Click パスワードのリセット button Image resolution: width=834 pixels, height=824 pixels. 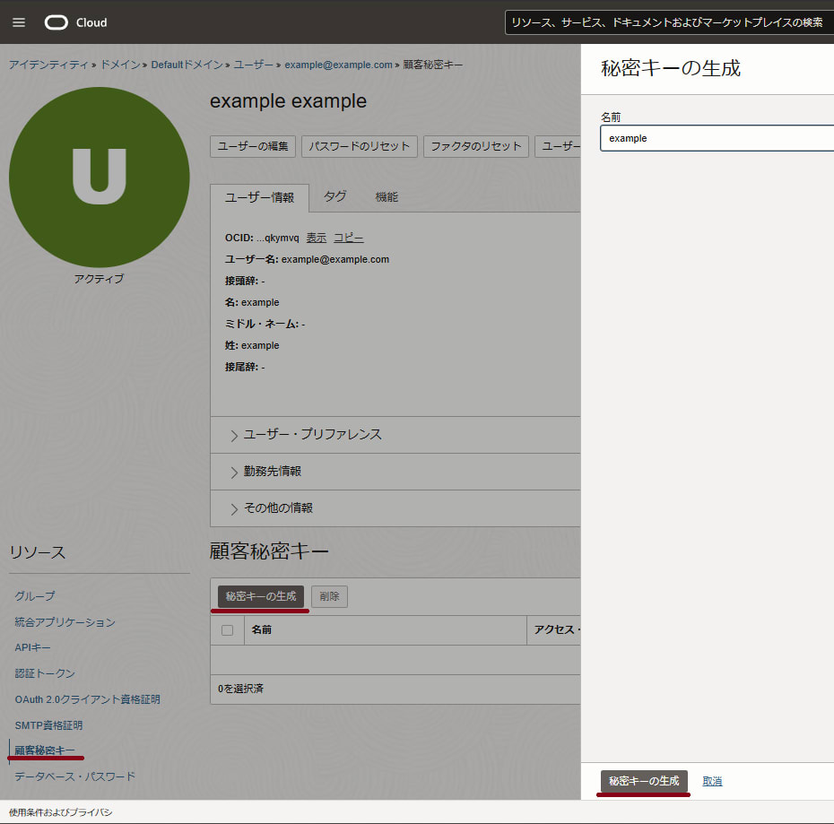point(360,146)
